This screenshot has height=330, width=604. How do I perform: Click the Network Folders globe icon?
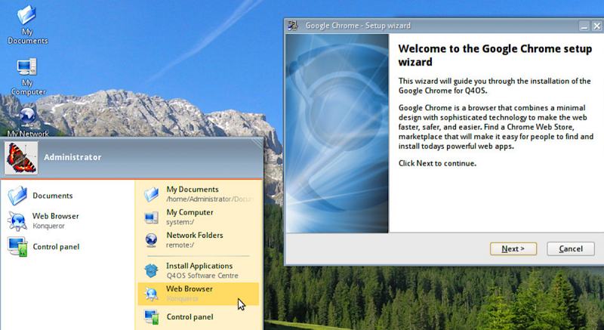(152, 240)
